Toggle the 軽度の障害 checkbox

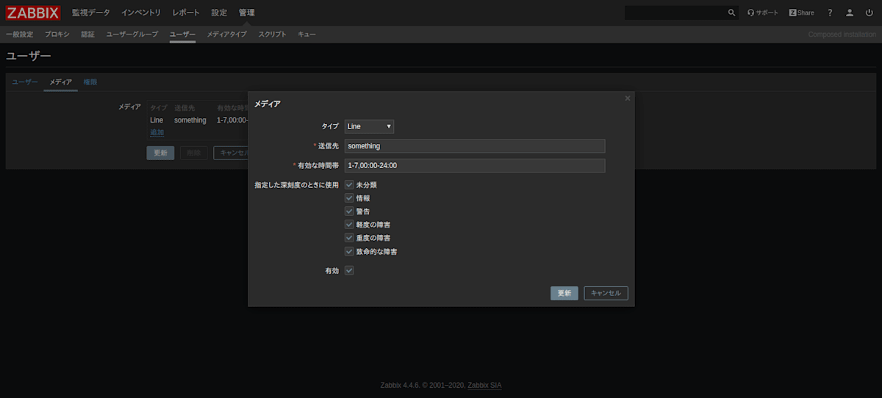(x=349, y=224)
